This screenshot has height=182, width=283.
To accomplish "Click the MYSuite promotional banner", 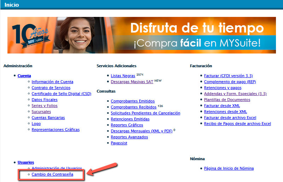I will 141,35.
